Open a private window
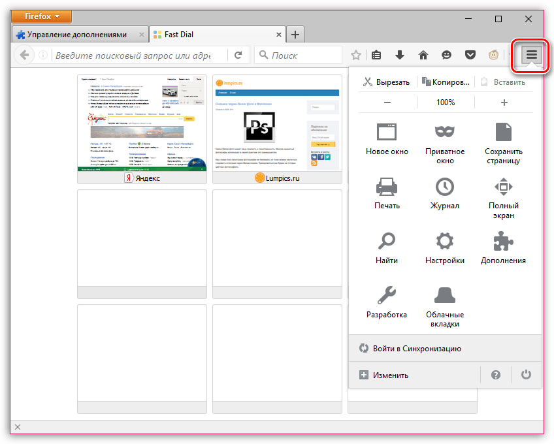554x444 pixels. 445,139
